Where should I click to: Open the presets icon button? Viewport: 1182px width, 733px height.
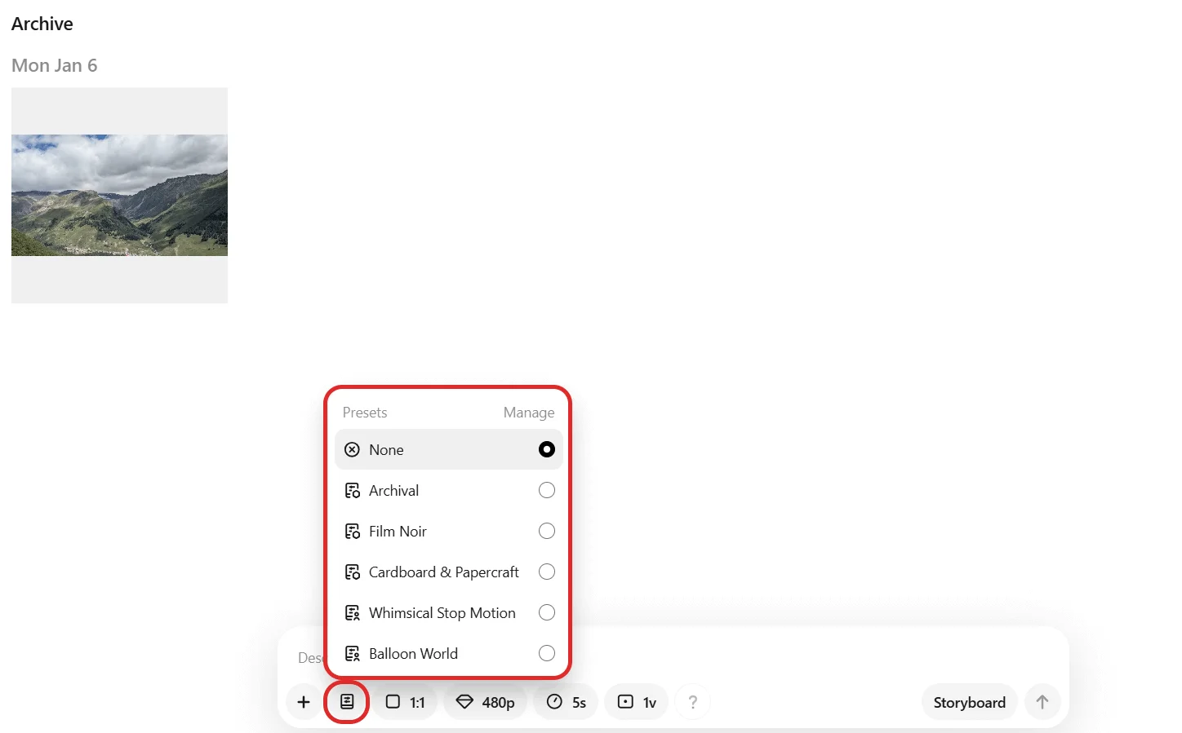(347, 702)
